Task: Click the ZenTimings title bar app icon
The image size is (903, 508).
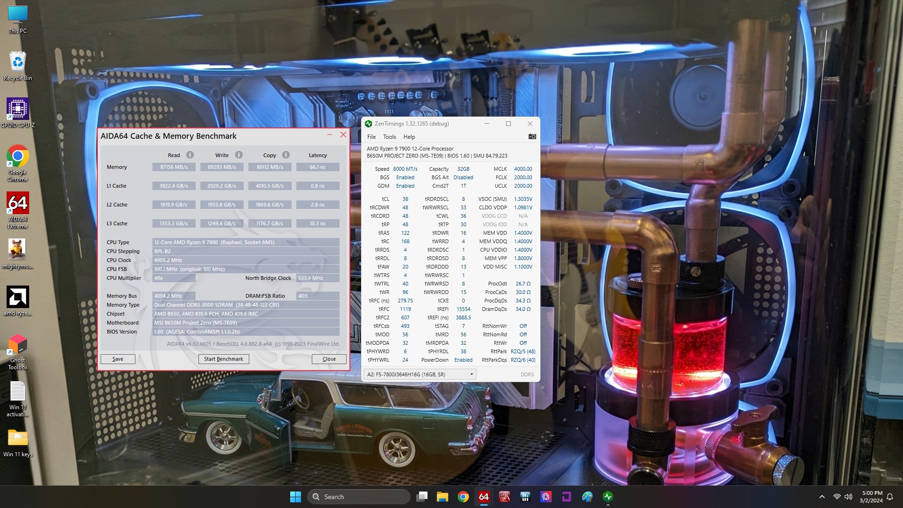Action: coord(369,124)
